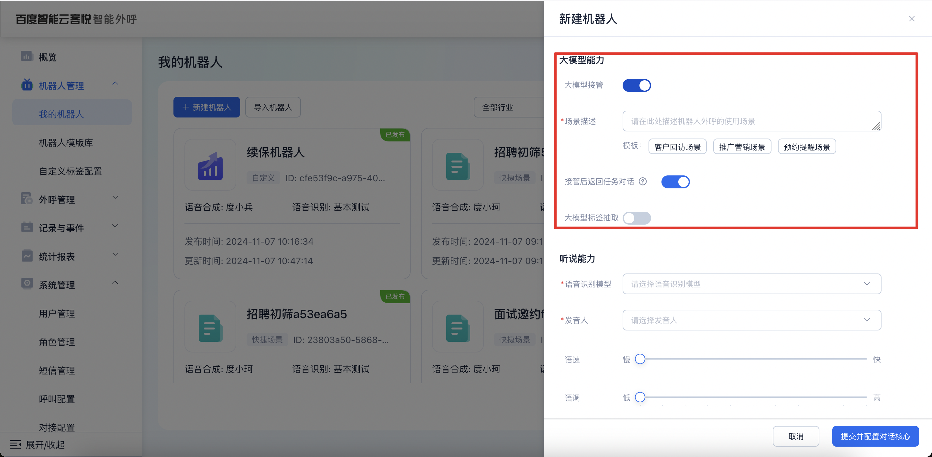Viewport: 932px width, 457px height.
Task: Select the 推广营销场景 template
Action: coord(742,147)
